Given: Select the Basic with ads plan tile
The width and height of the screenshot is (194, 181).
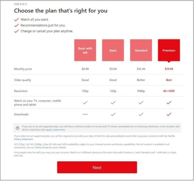Looking at the screenshot, I should pyautogui.click(x=85, y=50).
